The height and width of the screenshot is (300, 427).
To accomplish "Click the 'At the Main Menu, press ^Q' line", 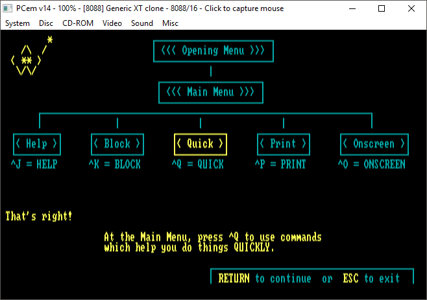I will point(213,237).
